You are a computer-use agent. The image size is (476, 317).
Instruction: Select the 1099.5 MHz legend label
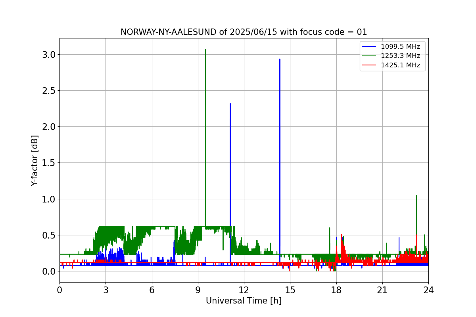coord(400,47)
